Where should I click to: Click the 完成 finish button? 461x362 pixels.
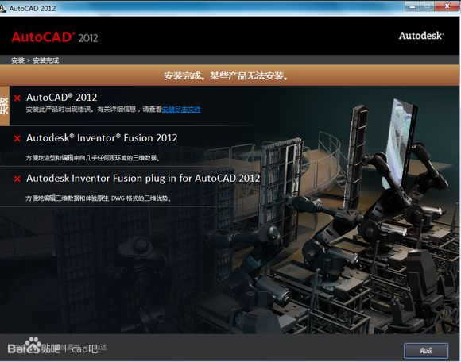[x=426, y=351]
